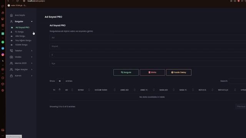Open the Soy Ağacı Sorgu menu item
Viewport: 246px width, 138px height.
point(23,40)
